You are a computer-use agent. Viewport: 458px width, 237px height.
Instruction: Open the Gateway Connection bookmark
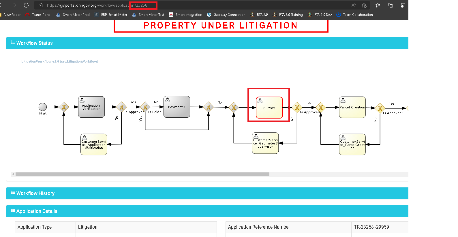click(226, 15)
